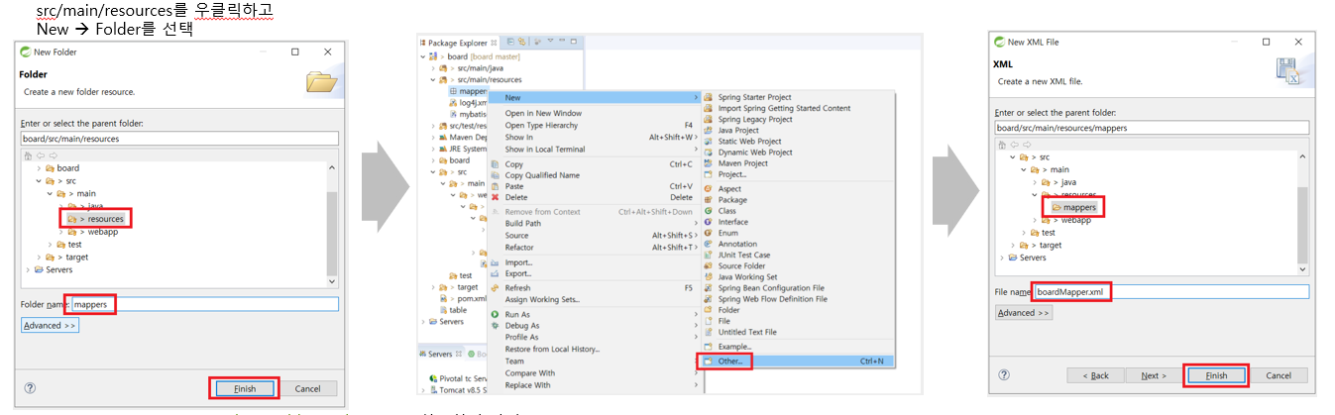This screenshot has width=1335, height=415.
Task: Click Finish in New Folder dialog
Action: (x=245, y=388)
